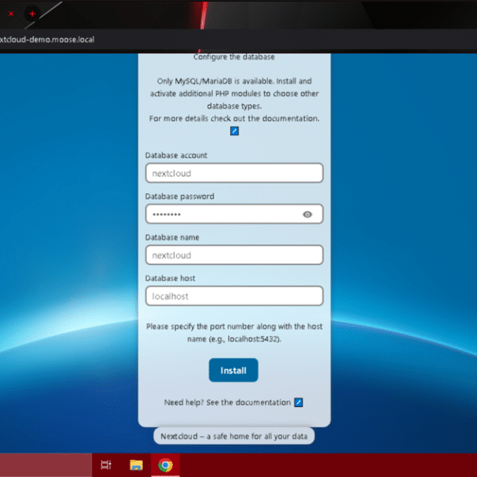
Task: Open File Explorer from the taskbar
Action: click(x=136, y=465)
